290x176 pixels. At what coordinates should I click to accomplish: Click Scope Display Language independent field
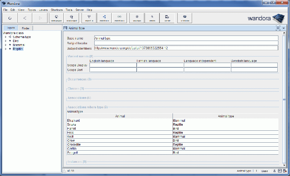[207, 65]
